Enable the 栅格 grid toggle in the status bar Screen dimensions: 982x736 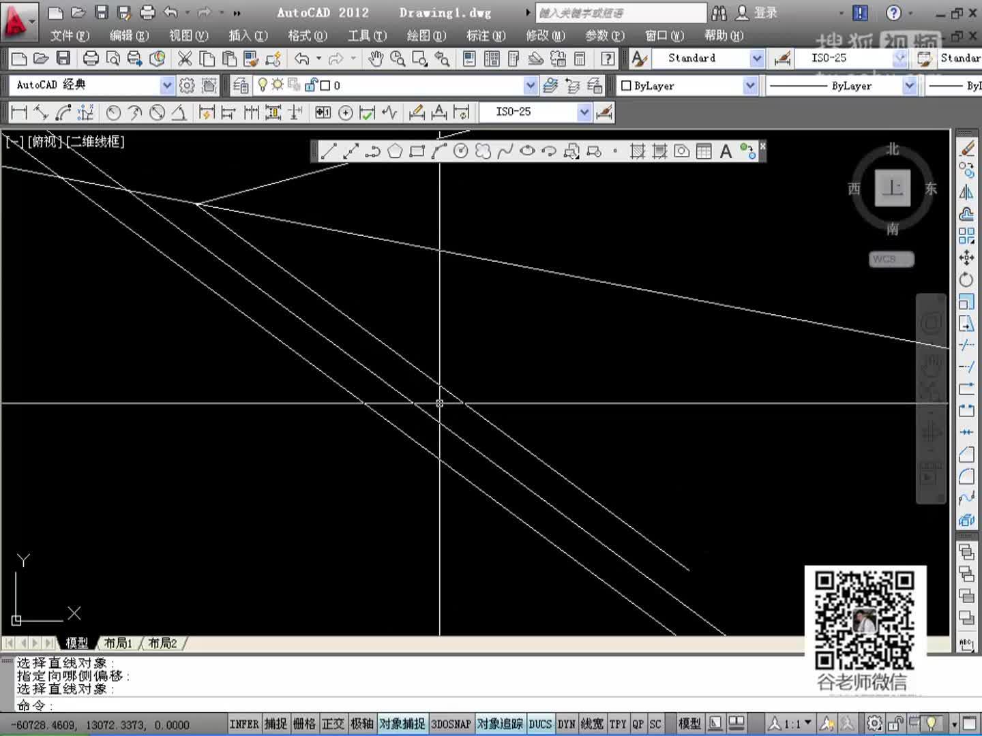pos(304,724)
